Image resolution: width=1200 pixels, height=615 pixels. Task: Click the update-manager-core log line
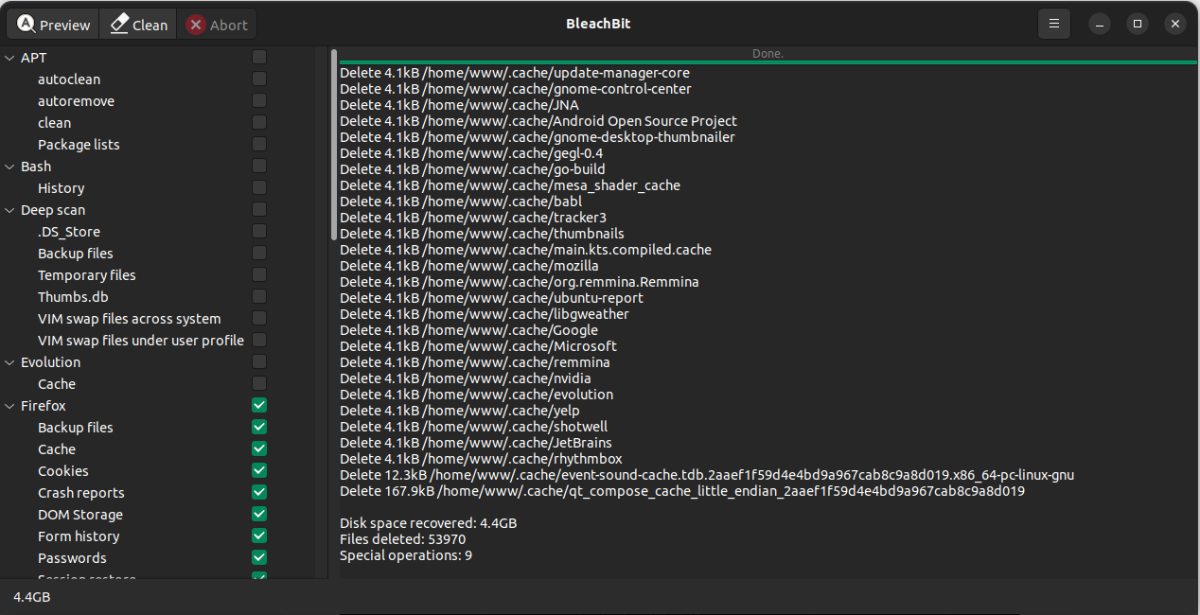(515, 73)
